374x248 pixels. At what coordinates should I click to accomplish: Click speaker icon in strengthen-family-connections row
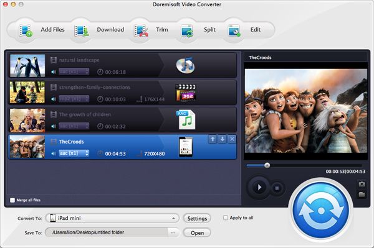pos(54,99)
